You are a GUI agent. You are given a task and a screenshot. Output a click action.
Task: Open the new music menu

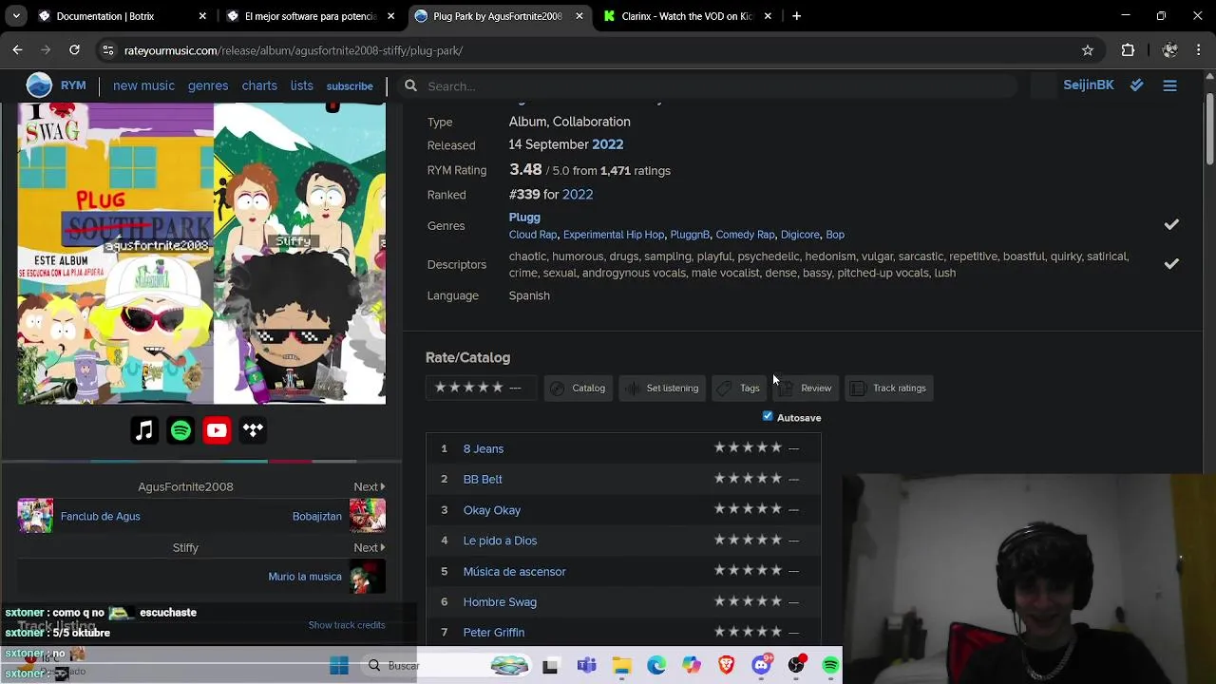143,85
